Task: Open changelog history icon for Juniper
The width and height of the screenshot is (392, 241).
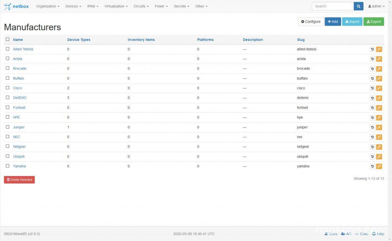Action: pos(372,127)
